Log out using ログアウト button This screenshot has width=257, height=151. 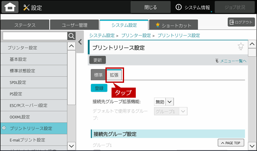[241, 22]
